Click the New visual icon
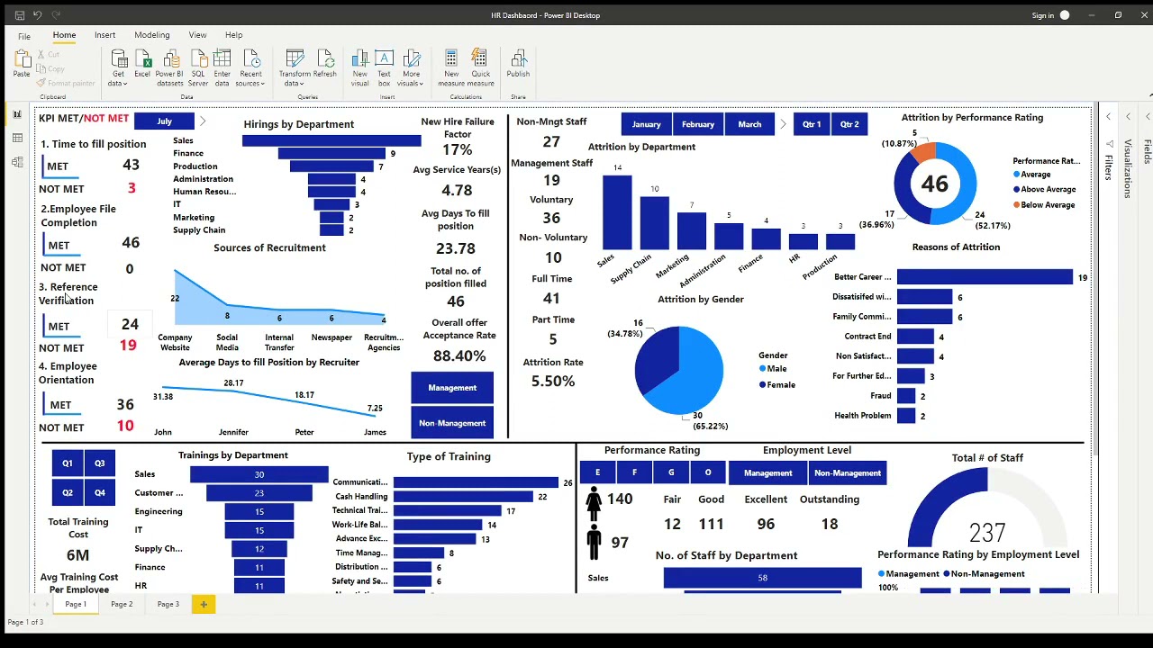Viewport: 1153px width, 648px height. click(359, 63)
